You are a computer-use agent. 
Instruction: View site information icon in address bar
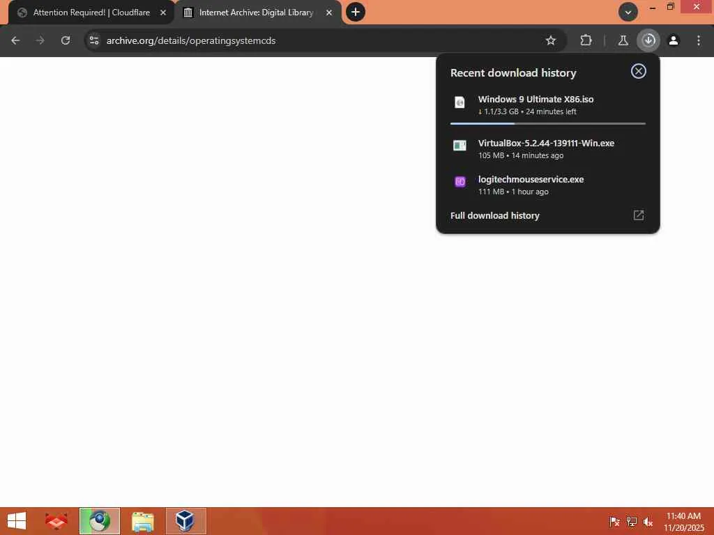point(94,40)
